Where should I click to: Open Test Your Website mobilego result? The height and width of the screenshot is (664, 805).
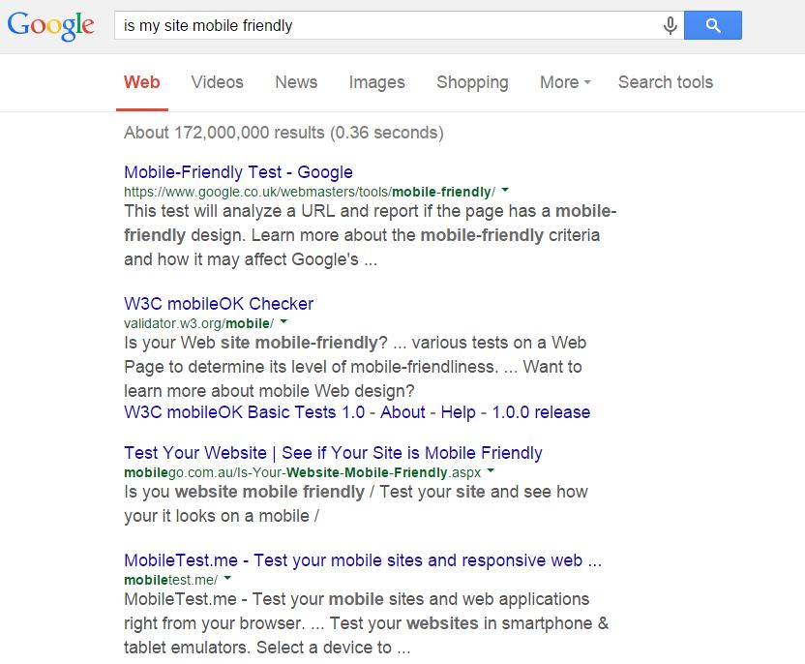(x=333, y=453)
